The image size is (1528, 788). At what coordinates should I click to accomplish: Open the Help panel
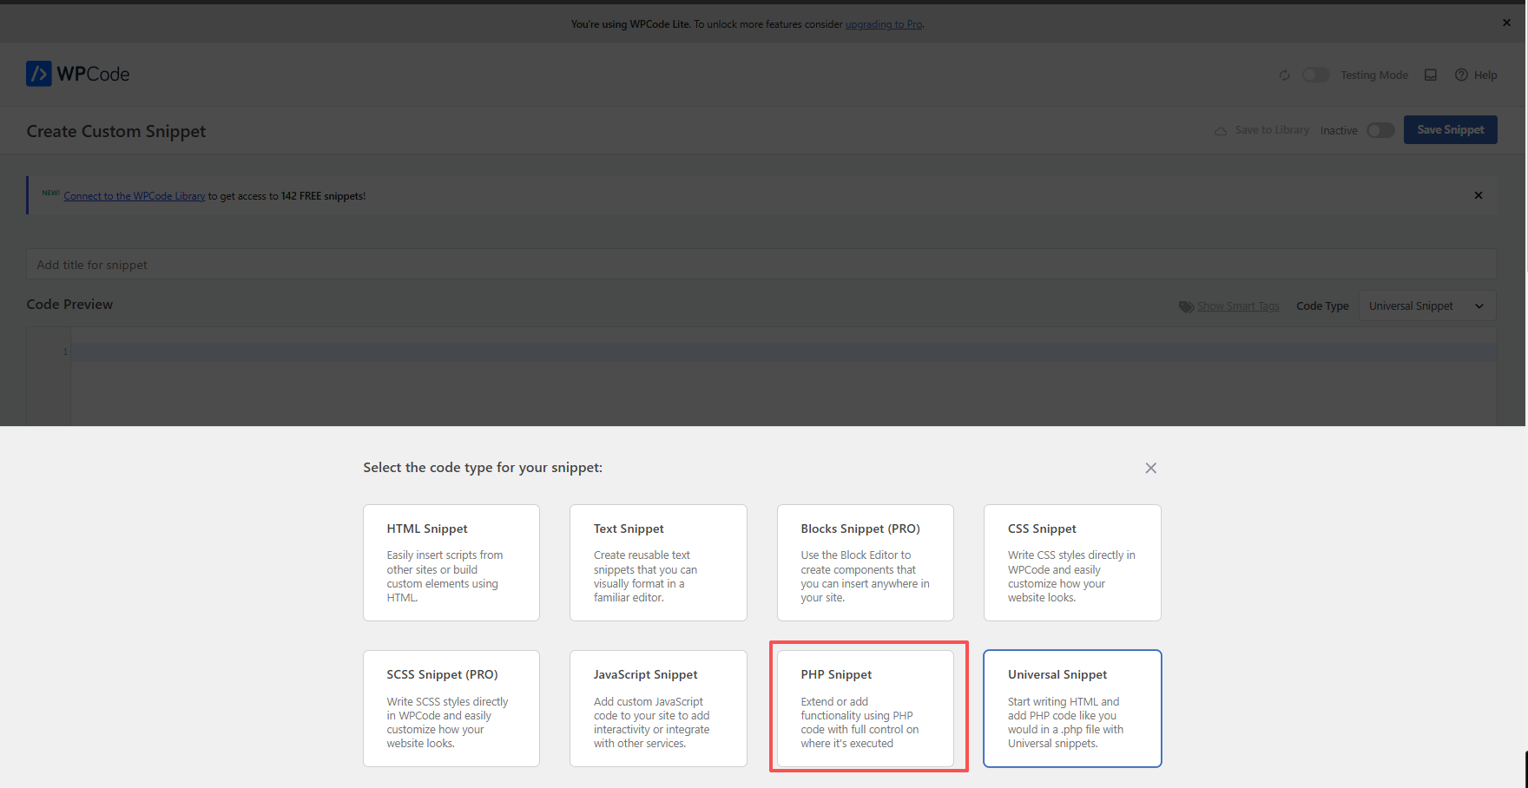coord(1476,76)
